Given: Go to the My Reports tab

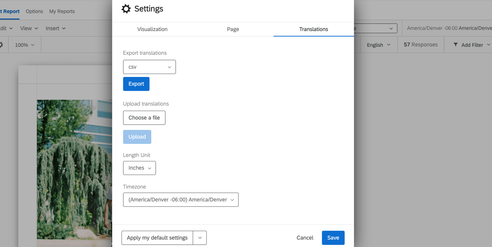Looking at the screenshot, I should tap(62, 11).
